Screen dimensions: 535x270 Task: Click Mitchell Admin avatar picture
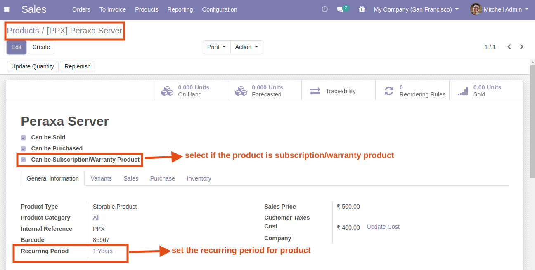click(476, 9)
